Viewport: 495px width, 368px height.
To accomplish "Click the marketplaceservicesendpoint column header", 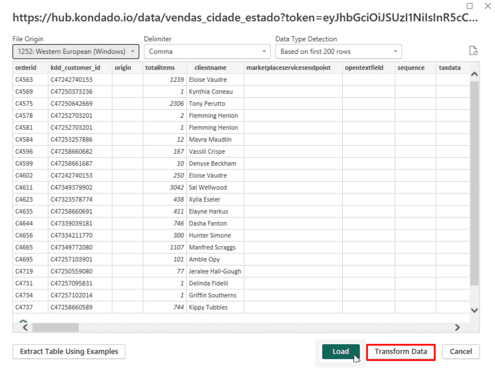I will point(288,68).
